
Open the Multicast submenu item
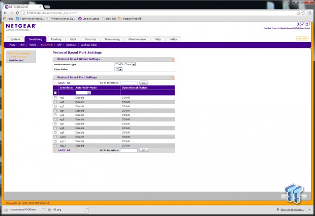click(71, 45)
